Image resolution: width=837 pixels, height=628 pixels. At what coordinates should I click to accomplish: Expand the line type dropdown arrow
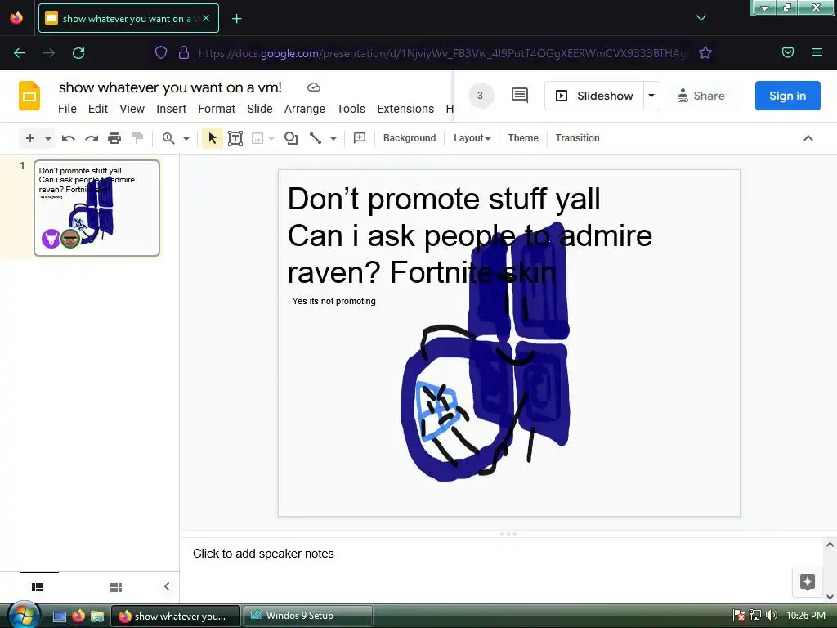(333, 139)
